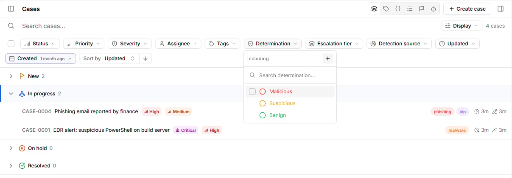
Task: Open the Updated filter dropdown
Action: coord(457,44)
